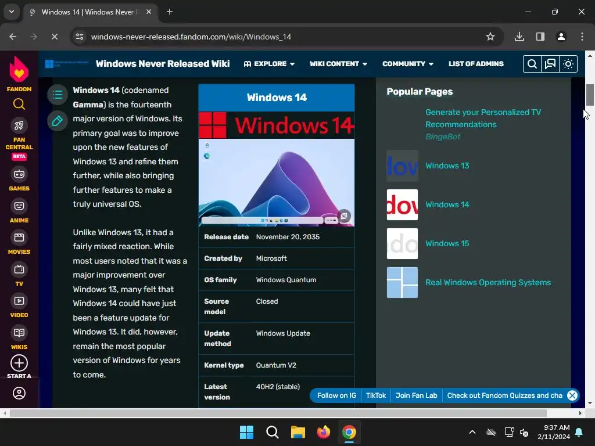Open Windows 14 popular page link
595x446 pixels.
(x=447, y=205)
